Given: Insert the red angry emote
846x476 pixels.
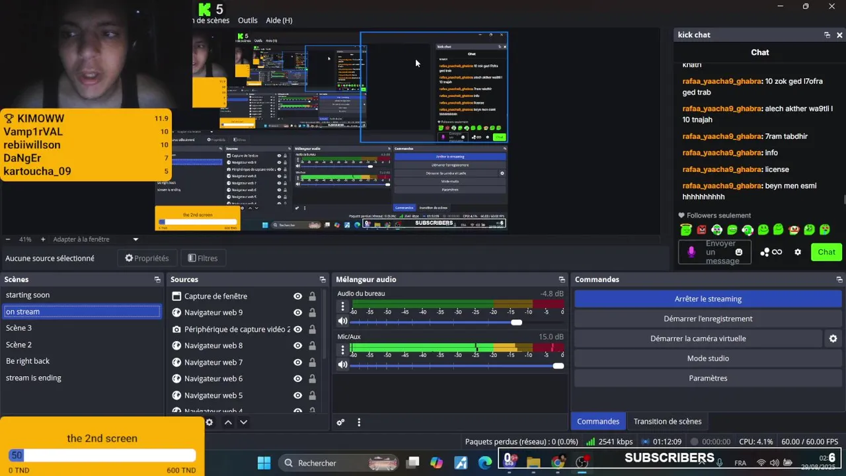Looking at the screenshot, I should (x=701, y=230).
